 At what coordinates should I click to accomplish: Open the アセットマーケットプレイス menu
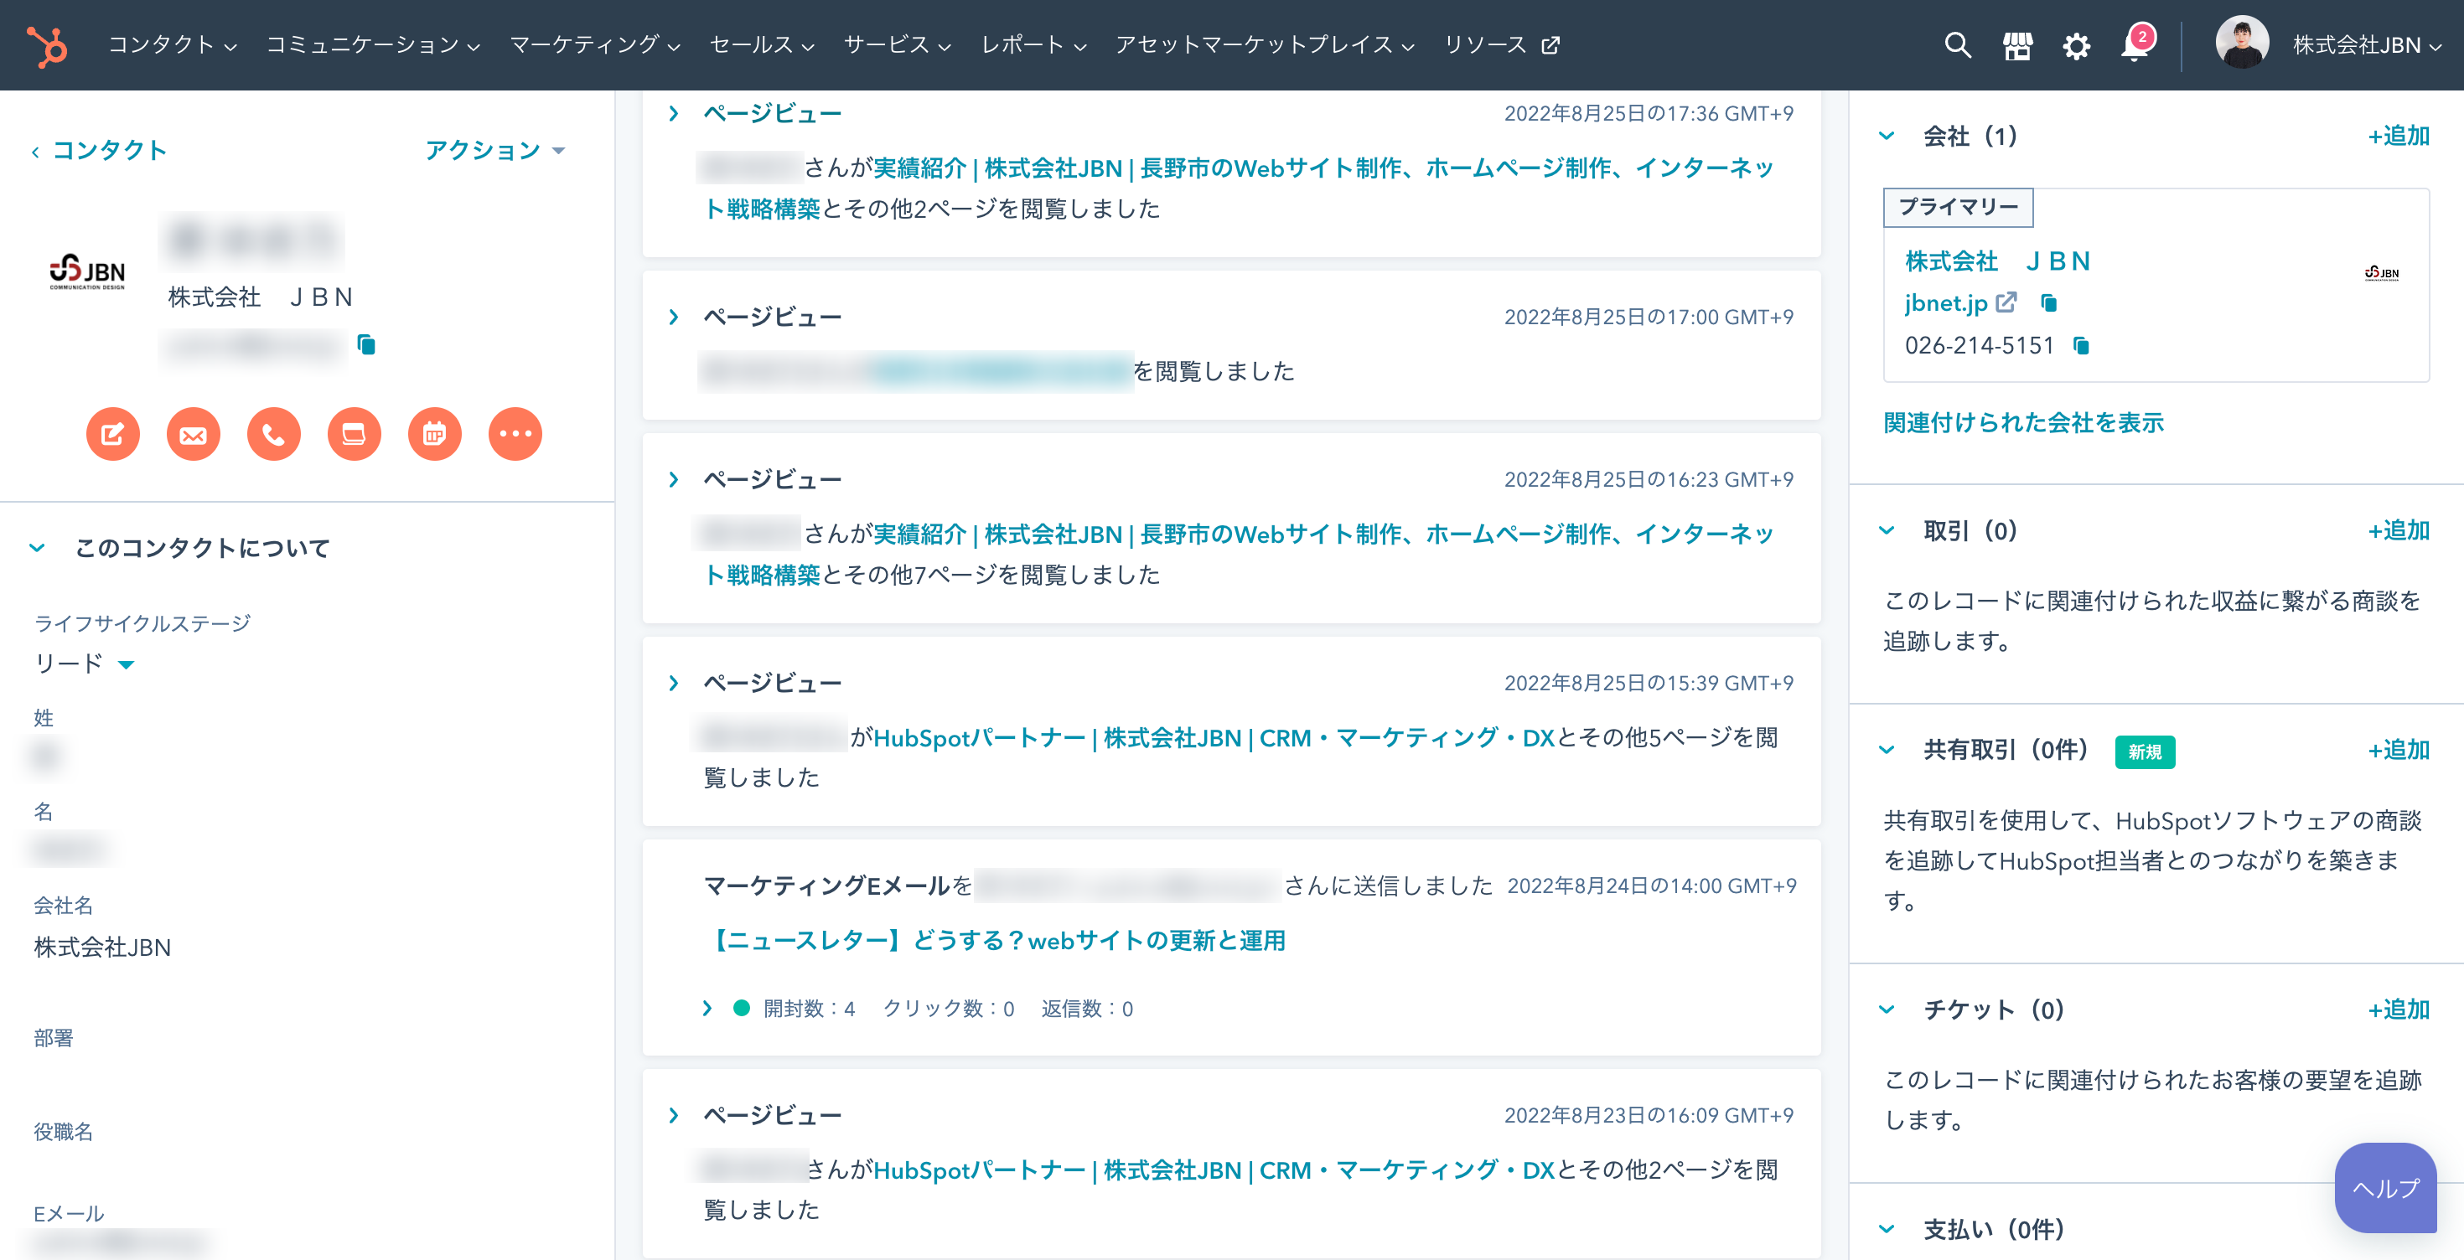(x=1265, y=45)
